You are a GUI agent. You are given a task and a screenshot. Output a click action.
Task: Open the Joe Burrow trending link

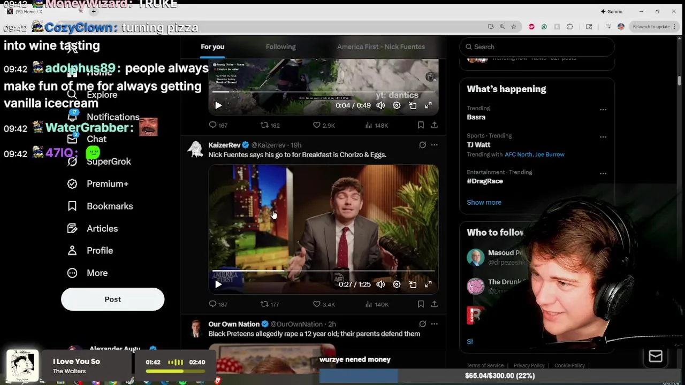click(x=550, y=155)
